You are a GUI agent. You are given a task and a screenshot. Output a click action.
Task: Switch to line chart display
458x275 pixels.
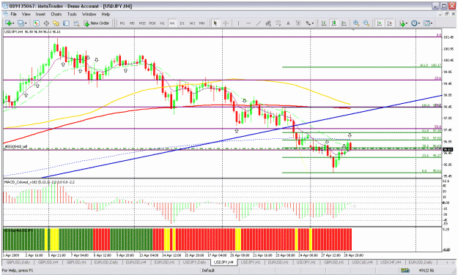(x=344, y=23)
